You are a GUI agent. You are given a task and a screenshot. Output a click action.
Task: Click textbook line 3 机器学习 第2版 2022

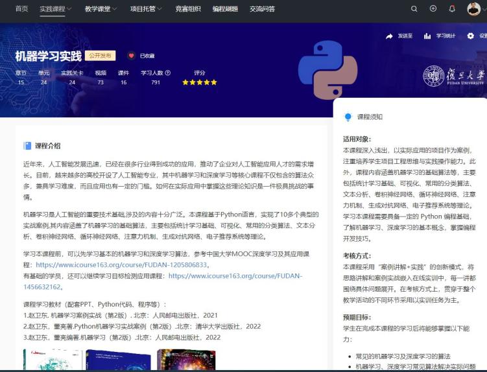click(x=122, y=338)
